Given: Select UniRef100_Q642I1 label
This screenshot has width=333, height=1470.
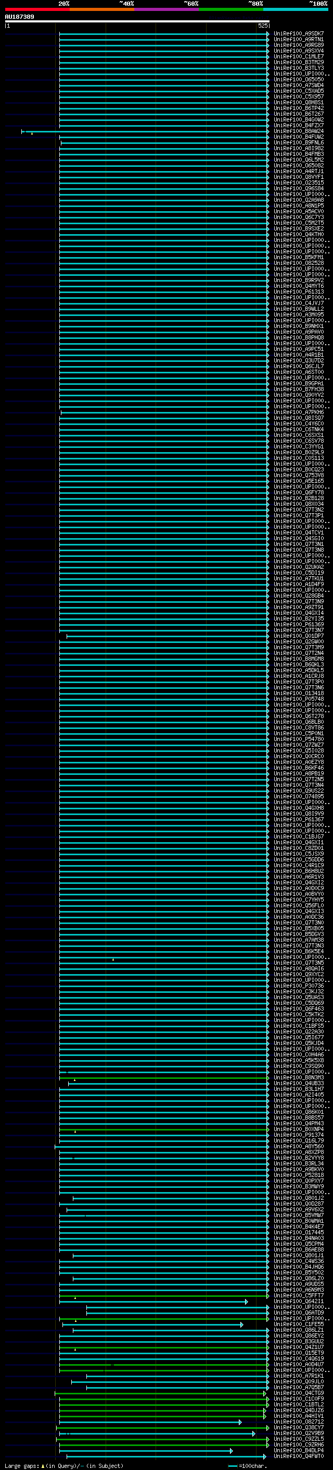Looking at the screenshot, I should (x=298, y=1301).
